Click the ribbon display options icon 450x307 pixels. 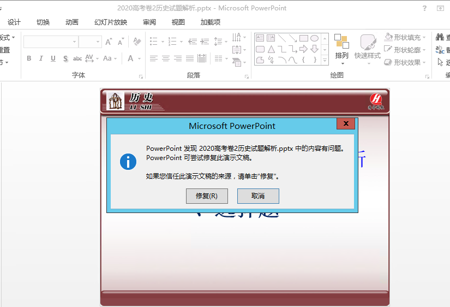[x=441, y=8]
